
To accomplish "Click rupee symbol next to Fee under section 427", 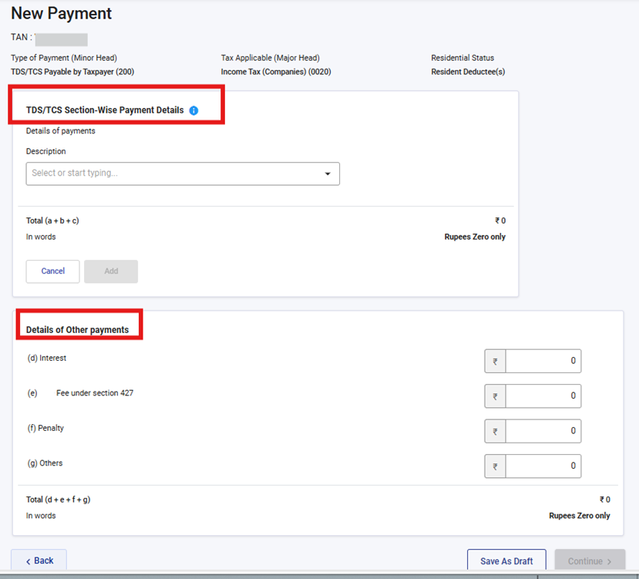I will (495, 396).
